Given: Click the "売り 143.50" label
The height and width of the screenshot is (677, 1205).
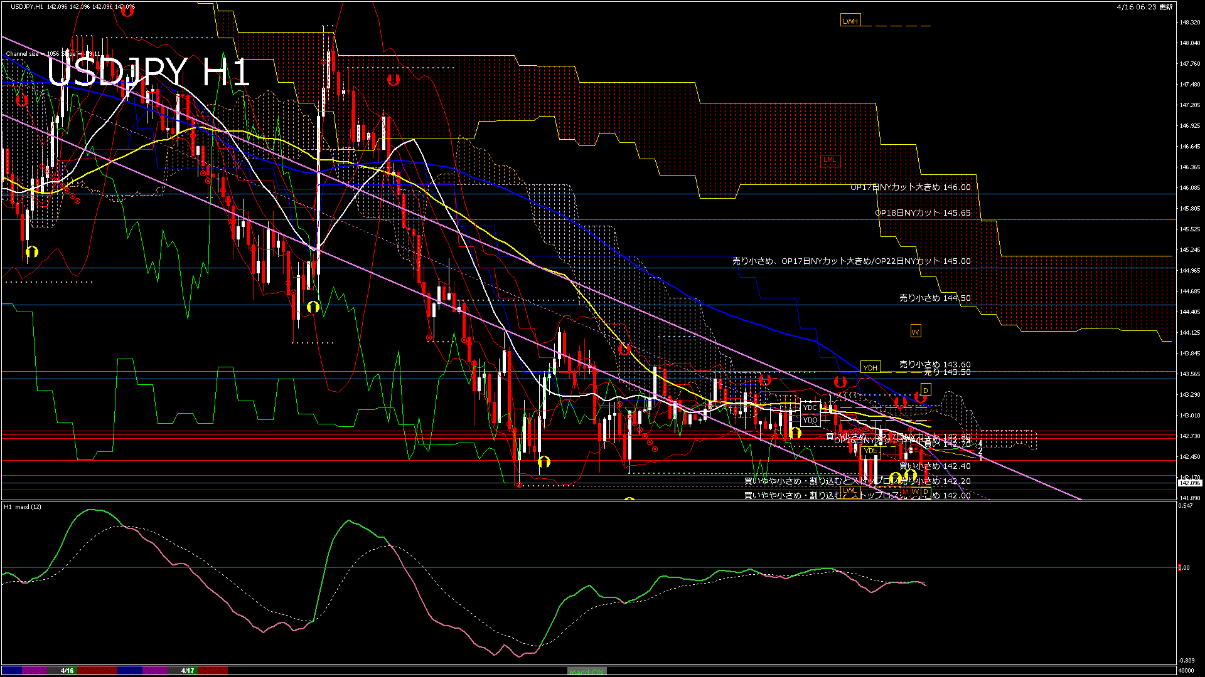Looking at the screenshot, I should [x=948, y=372].
